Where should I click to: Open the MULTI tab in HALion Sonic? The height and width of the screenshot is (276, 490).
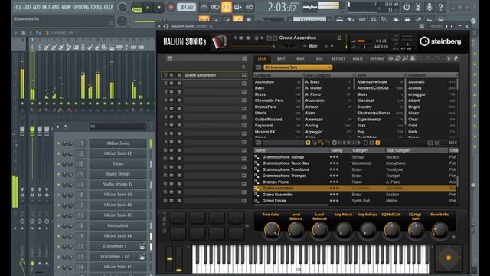click(358, 58)
